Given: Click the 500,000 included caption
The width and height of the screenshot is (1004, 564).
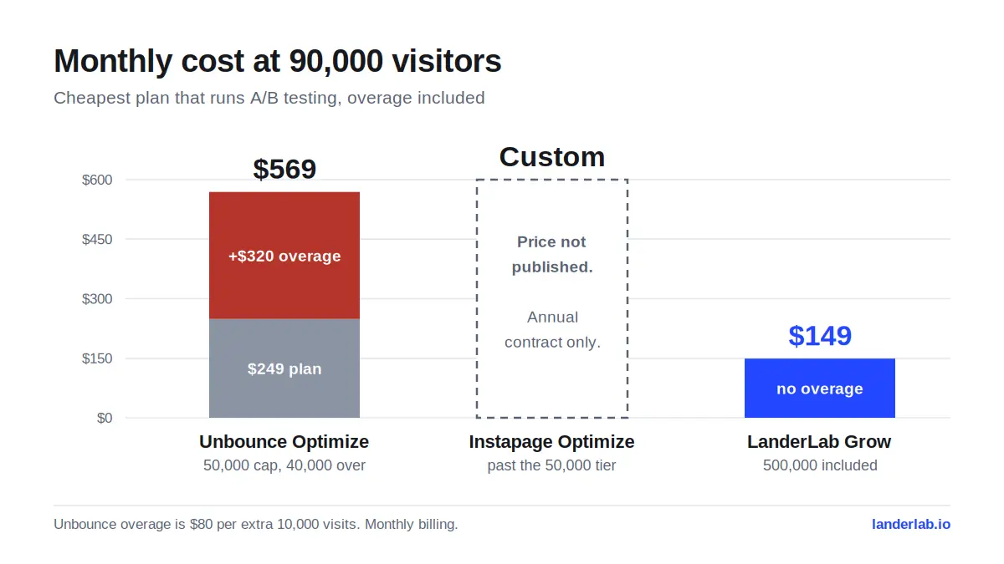Looking at the screenshot, I should tap(820, 465).
